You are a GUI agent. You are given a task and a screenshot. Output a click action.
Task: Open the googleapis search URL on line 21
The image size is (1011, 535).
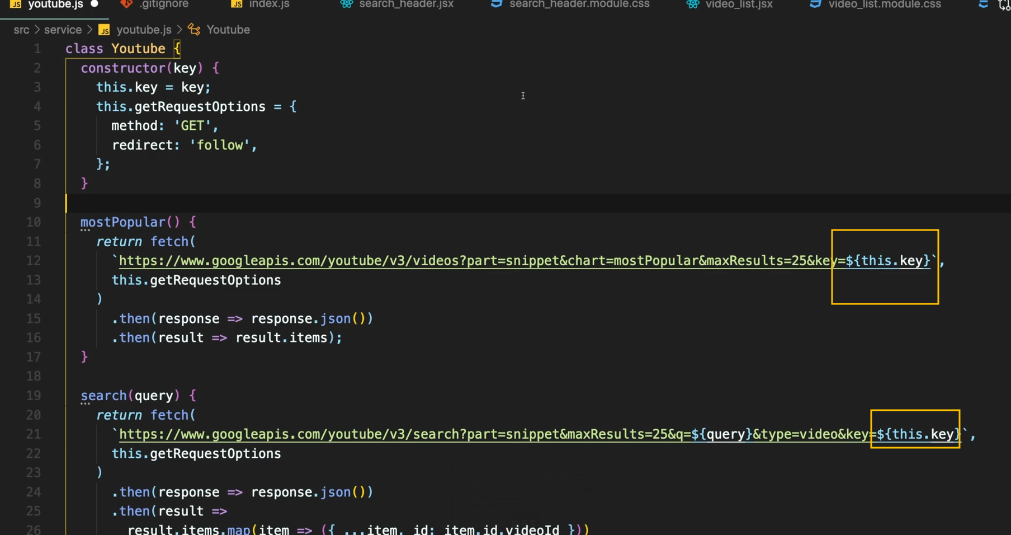(540, 434)
